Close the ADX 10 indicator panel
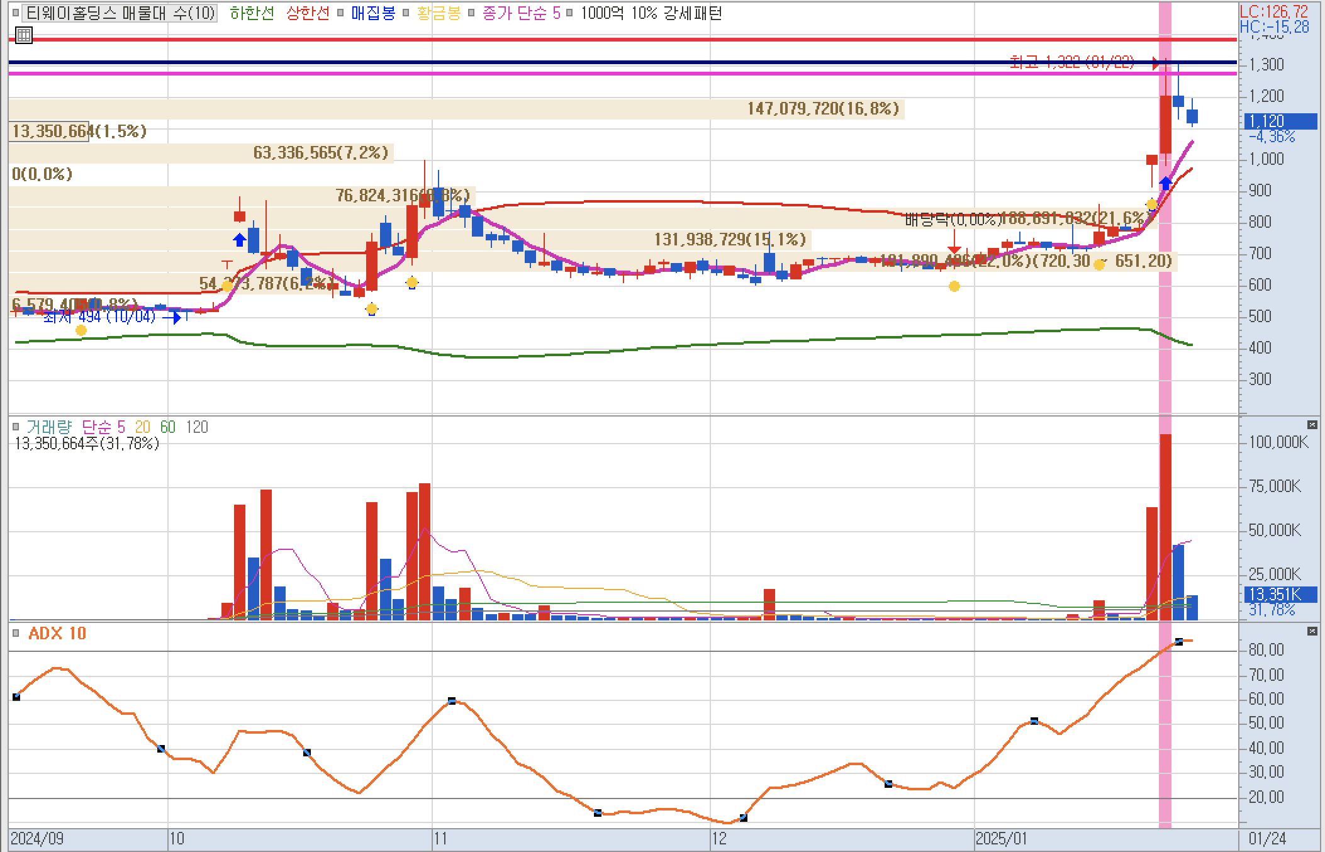 coord(1312,631)
